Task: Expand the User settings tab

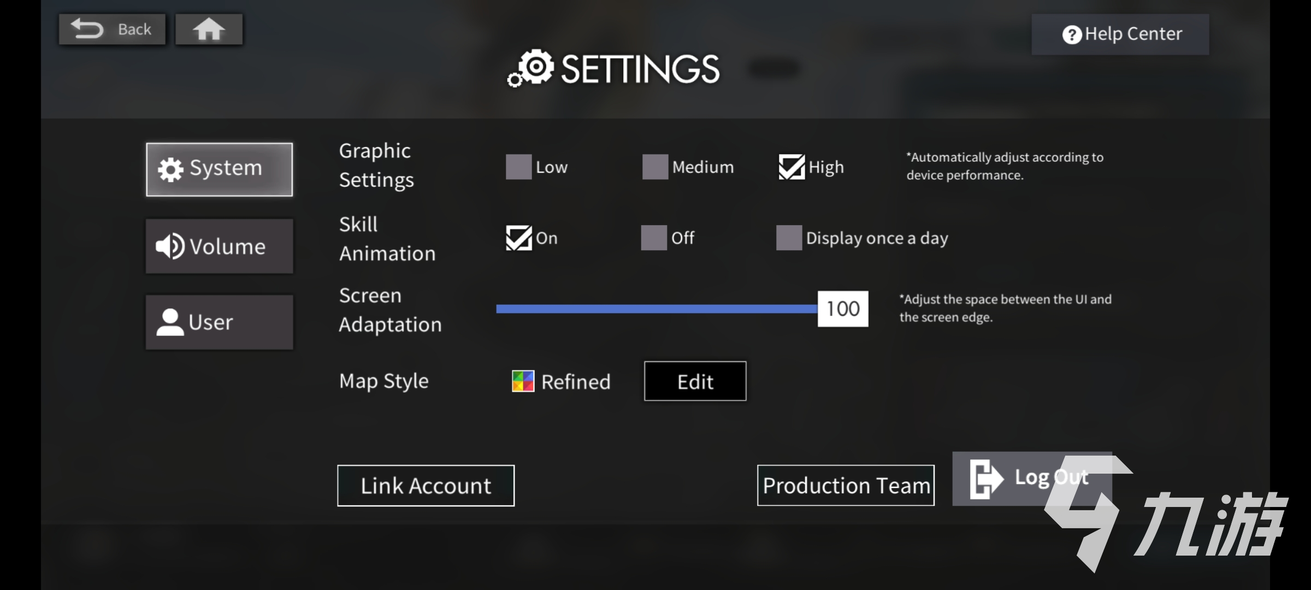Action: pos(220,322)
